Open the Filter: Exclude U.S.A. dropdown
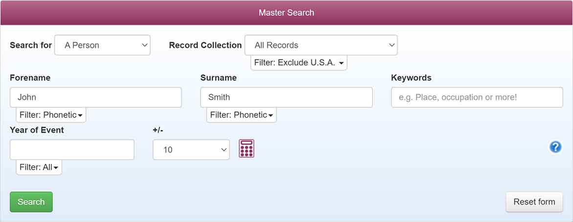Image resolution: width=573 pixels, height=222 pixels. pos(299,63)
